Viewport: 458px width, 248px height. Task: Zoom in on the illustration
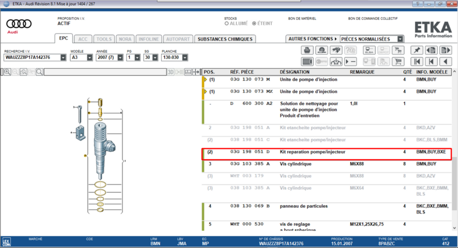click(x=7, y=72)
